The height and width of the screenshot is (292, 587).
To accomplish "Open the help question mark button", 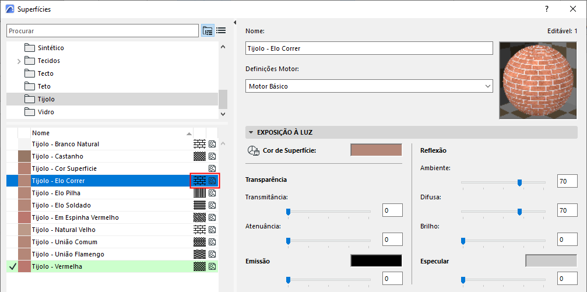I will tap(547, 9).
